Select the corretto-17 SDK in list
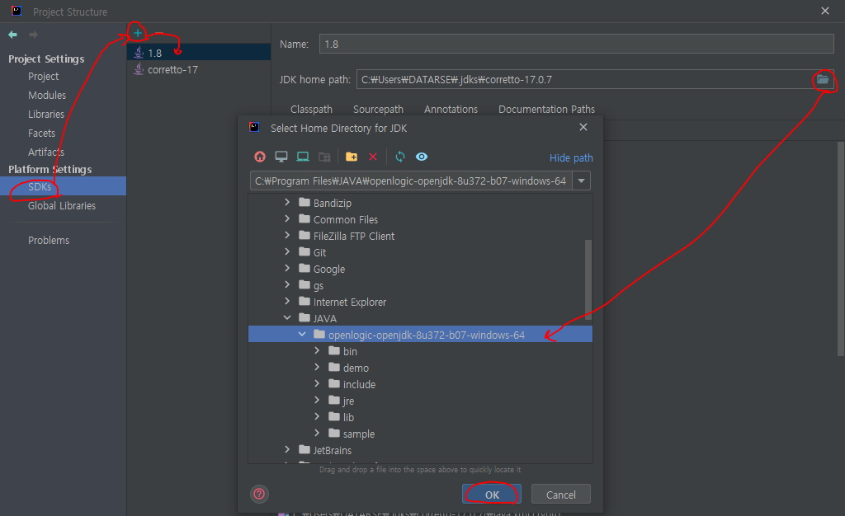 coord(199,69)
